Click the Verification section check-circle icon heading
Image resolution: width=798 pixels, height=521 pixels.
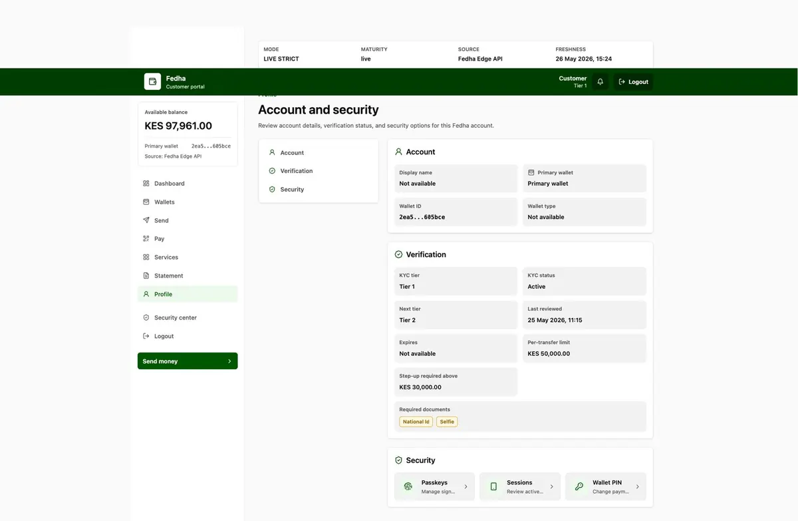pos(399,254)
